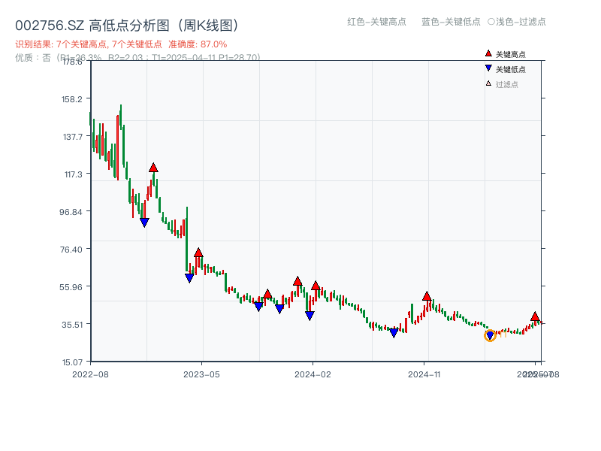The width and height of the screenshot is (601, 451).
Task: Click the highest red triangle marker near 2022-12
Action: point(153,168)
